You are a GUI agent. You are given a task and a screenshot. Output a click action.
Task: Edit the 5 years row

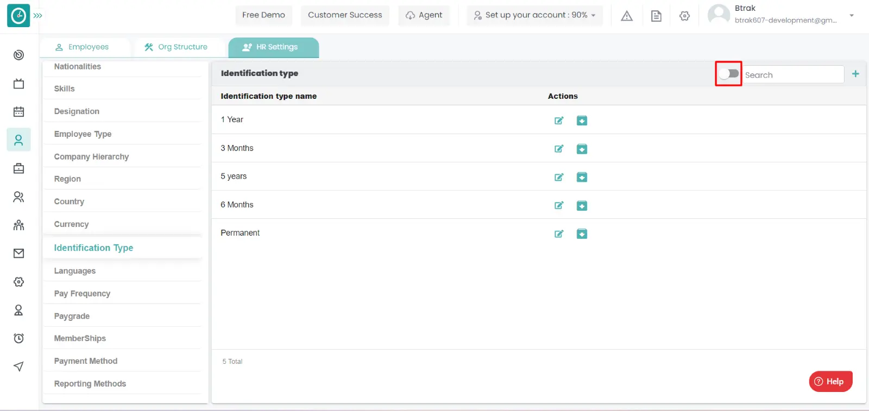(559, 177)
